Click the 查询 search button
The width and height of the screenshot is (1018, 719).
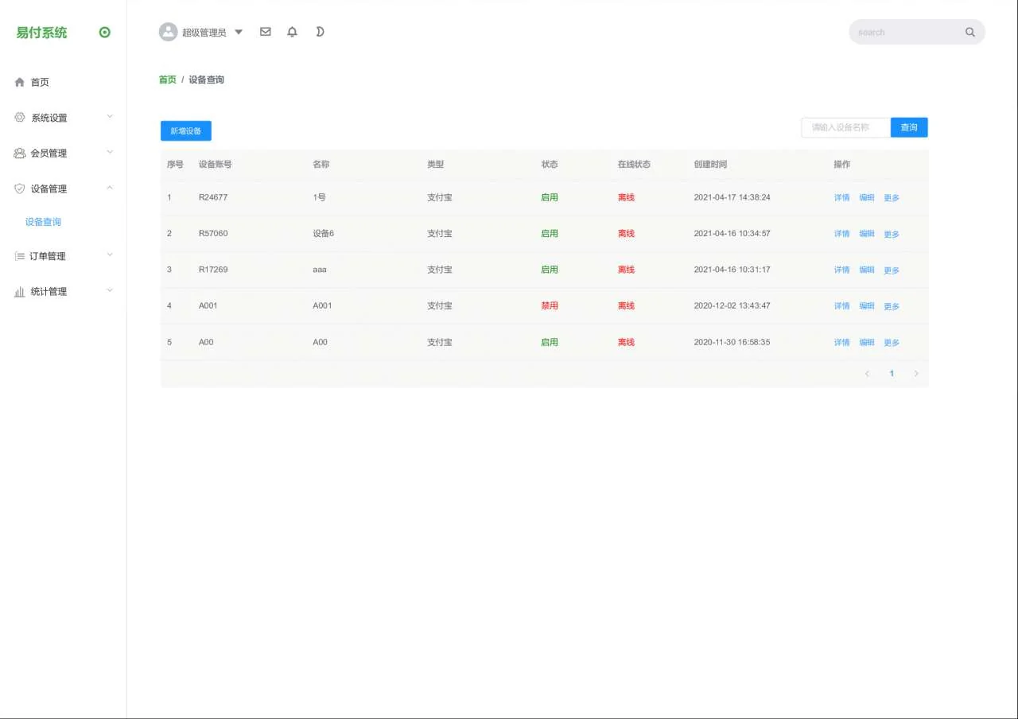[909, 127]
